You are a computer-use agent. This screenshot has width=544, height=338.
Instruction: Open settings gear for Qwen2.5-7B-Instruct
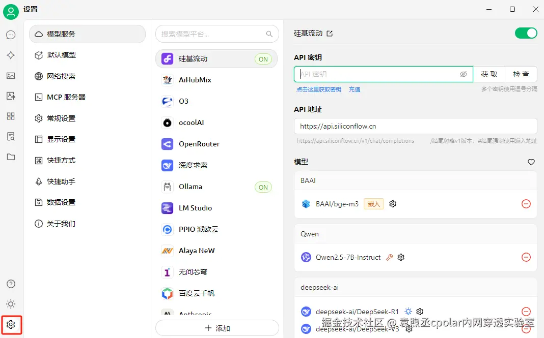point(401,257)
